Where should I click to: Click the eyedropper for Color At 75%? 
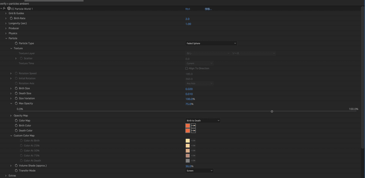(x=193, y=156)
